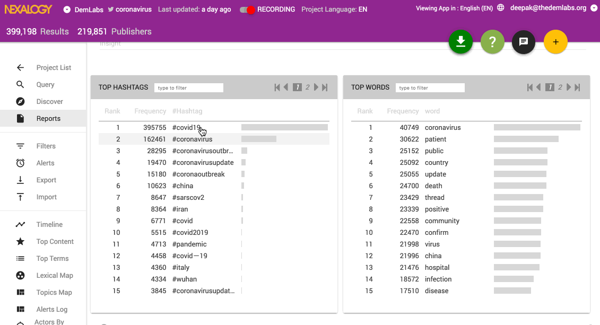Open Filters section
The width and height of the screenshot is (600, 325).
(x=46, y=146)
